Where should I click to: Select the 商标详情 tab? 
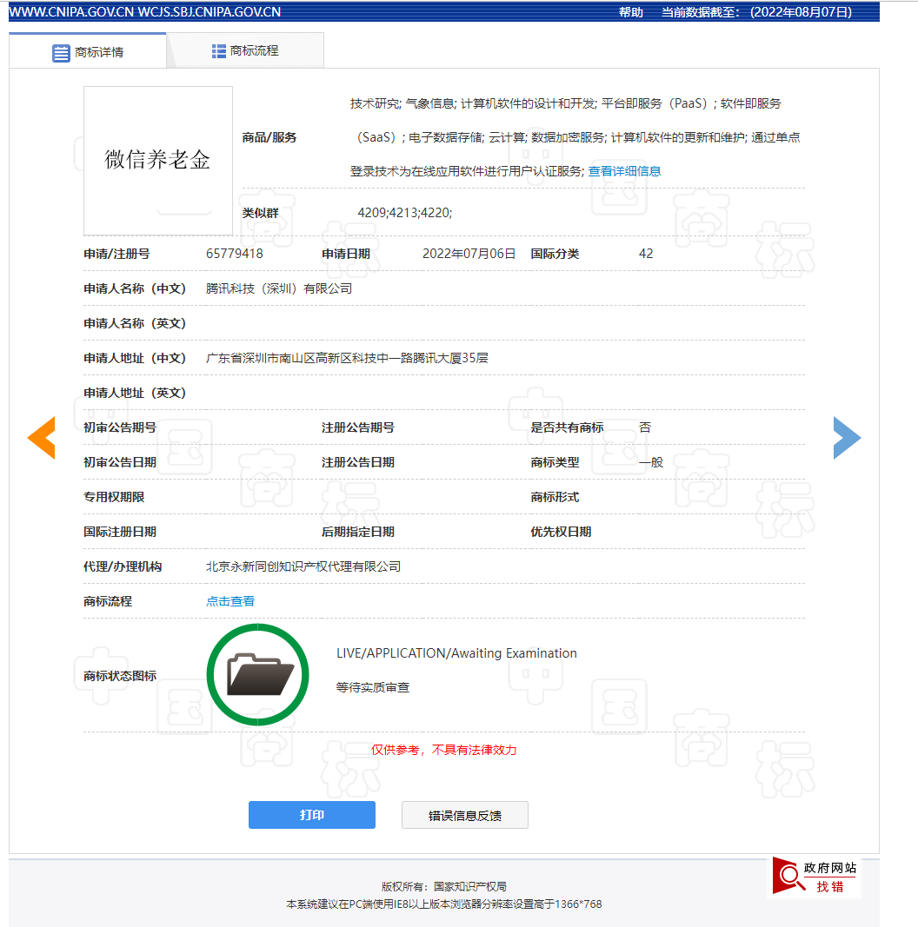(96, 52)
